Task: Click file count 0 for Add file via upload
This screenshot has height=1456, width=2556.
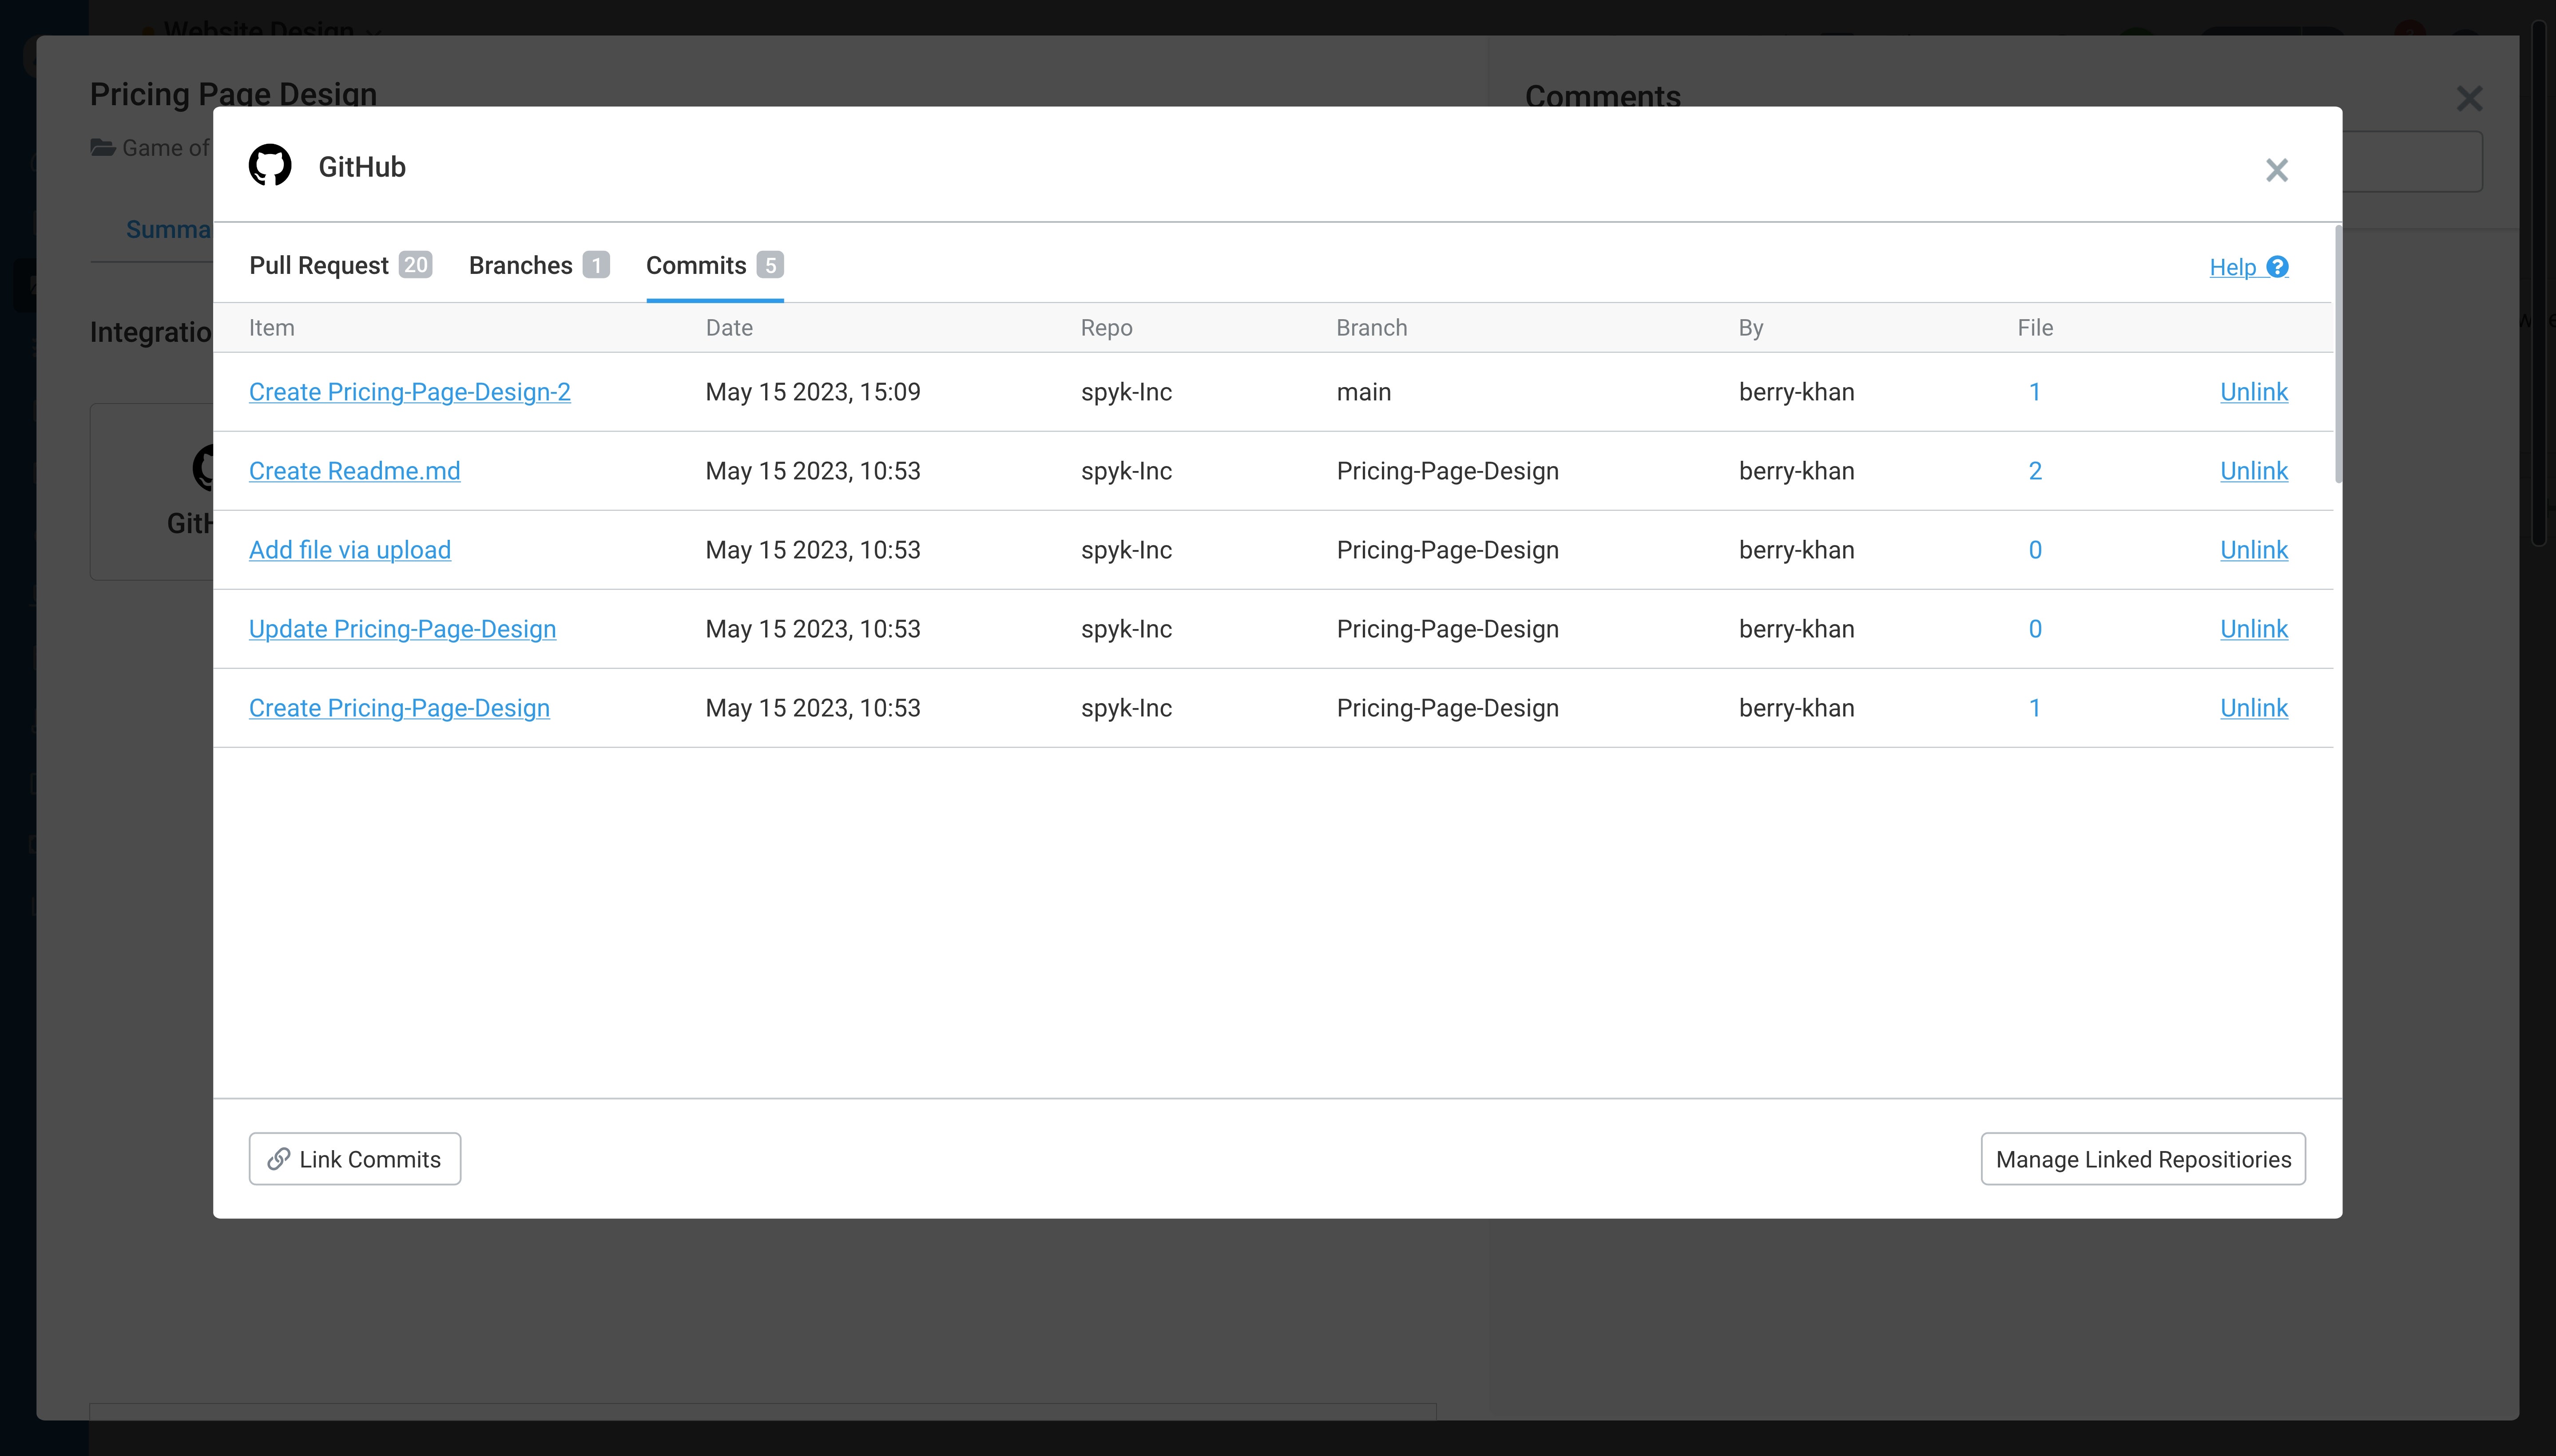Action: pyautogui.click(x=2035, y=550)
